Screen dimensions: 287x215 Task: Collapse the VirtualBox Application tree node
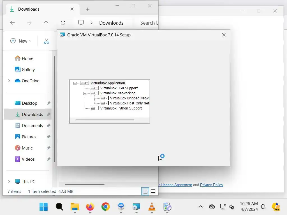click(x=75, y=83)
